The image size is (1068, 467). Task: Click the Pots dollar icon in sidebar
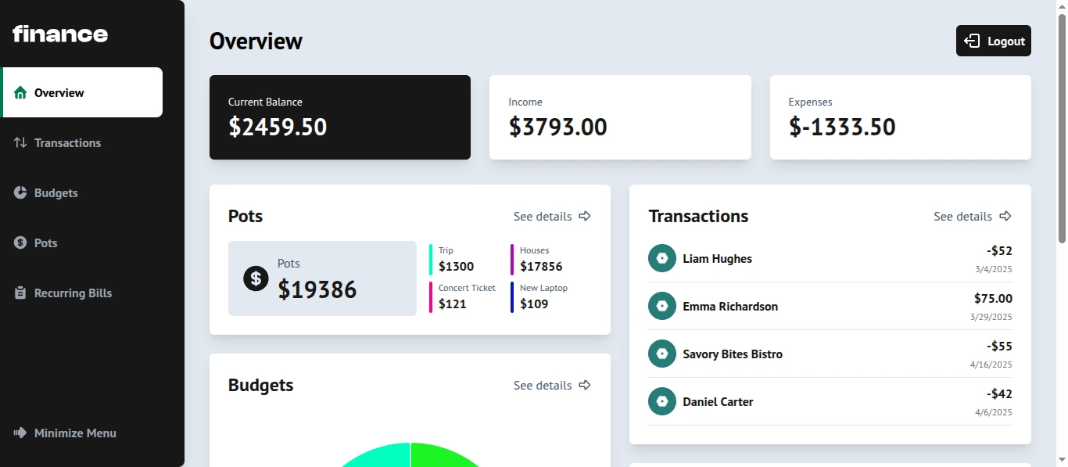tap(20, 242)
